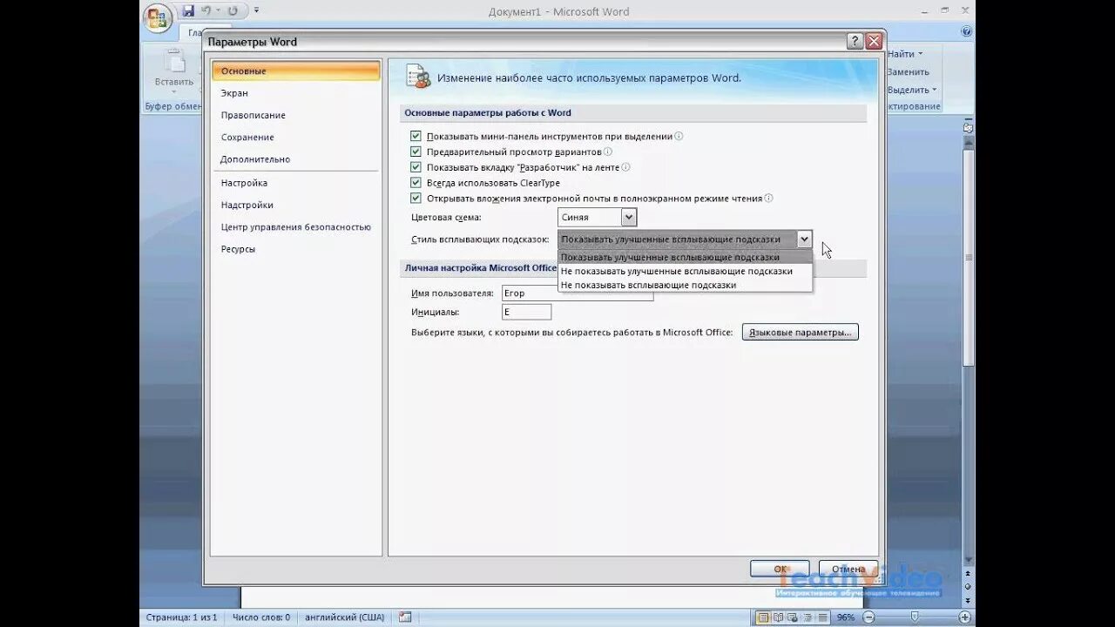Click the Имя пользователя input field
This screenshot has width=1115, height=627.
click(x=578, y=293)
